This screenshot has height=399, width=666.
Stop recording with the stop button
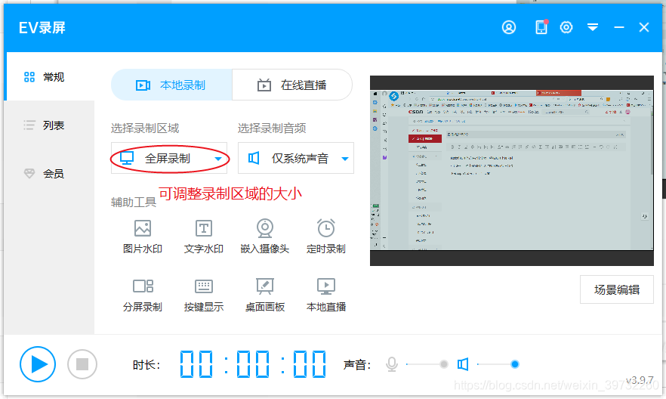[x=82, y=364]
